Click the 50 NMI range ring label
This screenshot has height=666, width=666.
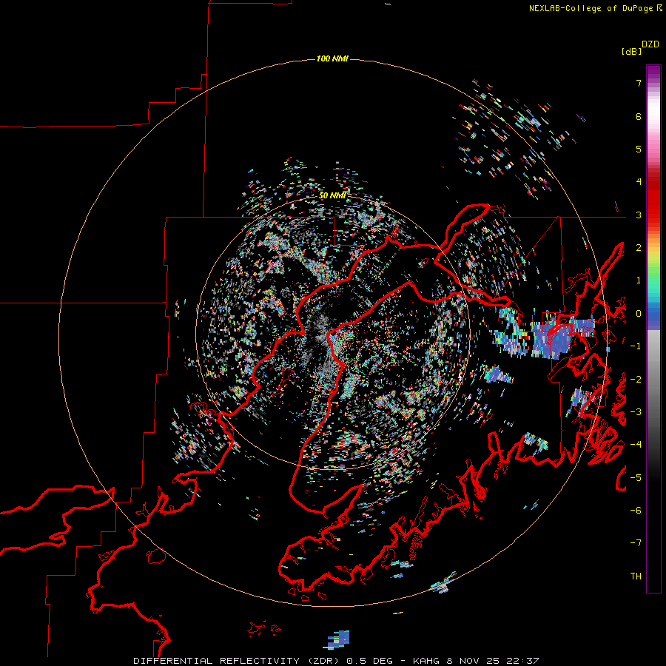coord(332,195)
